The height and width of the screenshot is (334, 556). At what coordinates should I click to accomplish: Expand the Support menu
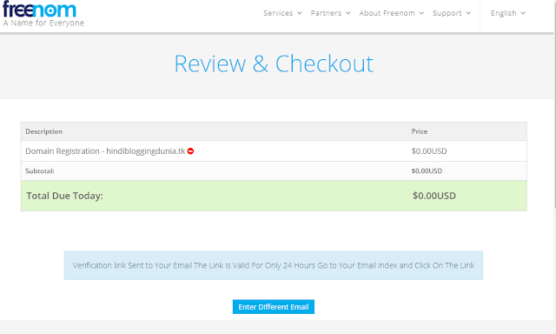click(x=452, y=13)
